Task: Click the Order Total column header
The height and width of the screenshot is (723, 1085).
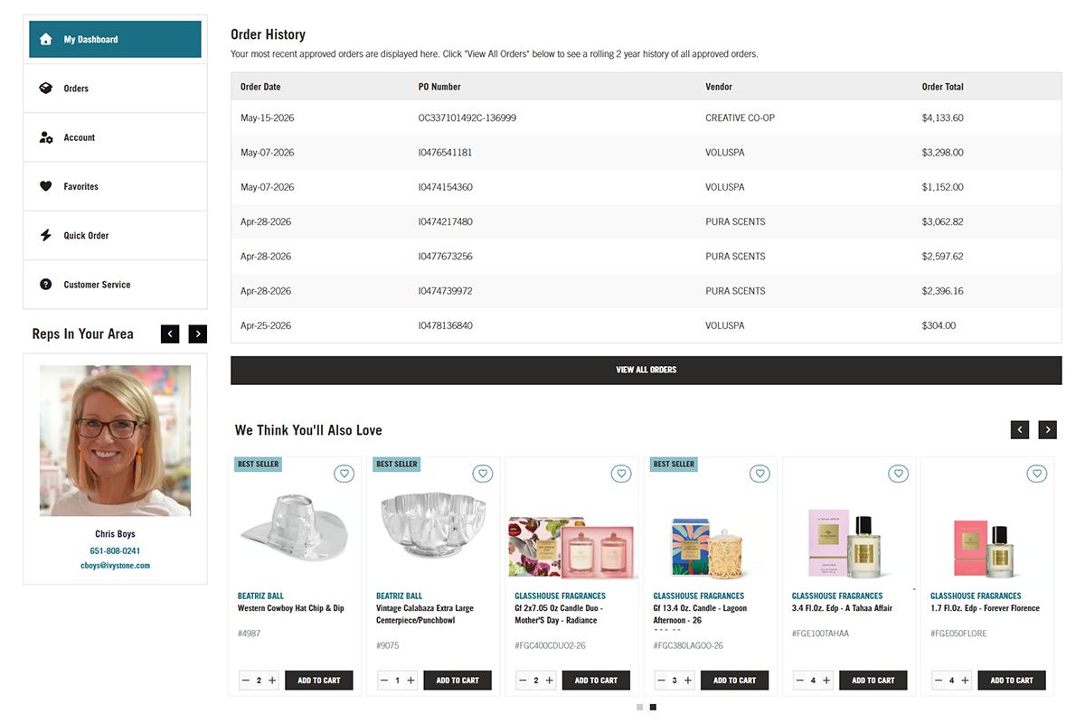Action: pyautogui.click(x=942, y=87)
